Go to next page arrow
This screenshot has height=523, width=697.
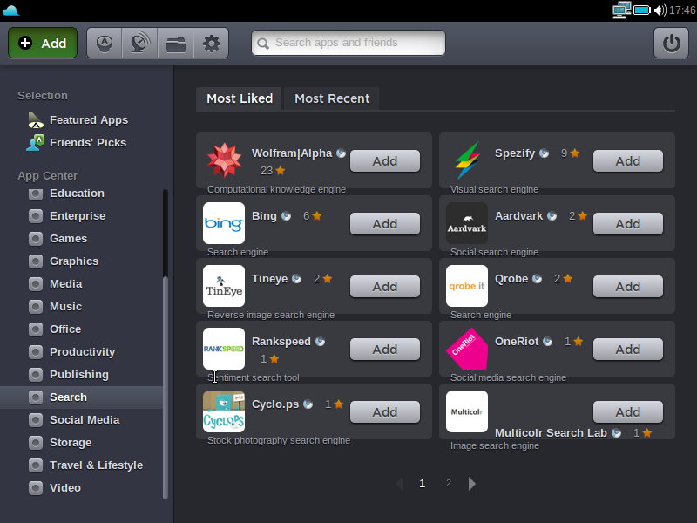472,483
